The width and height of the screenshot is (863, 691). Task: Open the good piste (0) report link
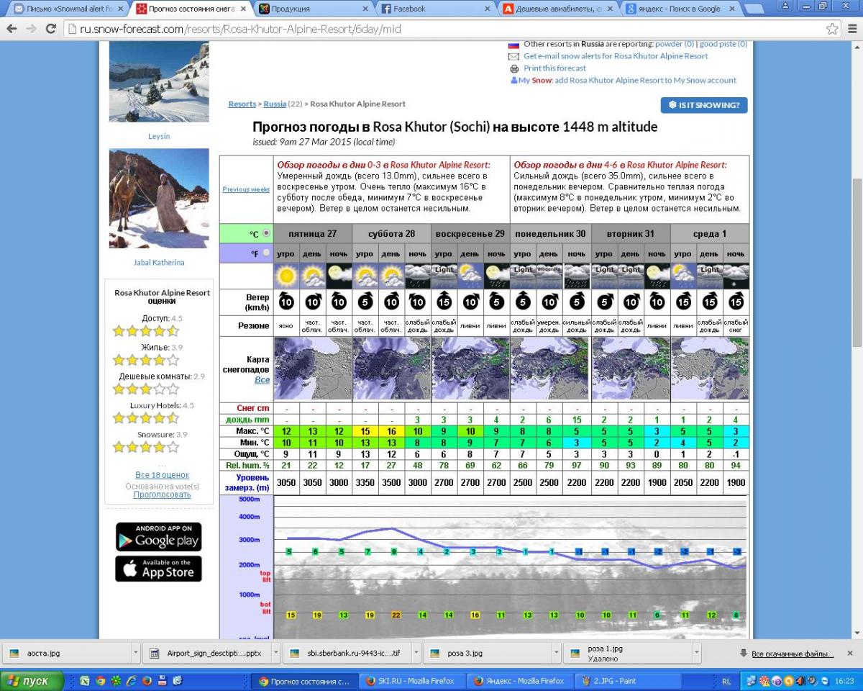coord(723,44)
